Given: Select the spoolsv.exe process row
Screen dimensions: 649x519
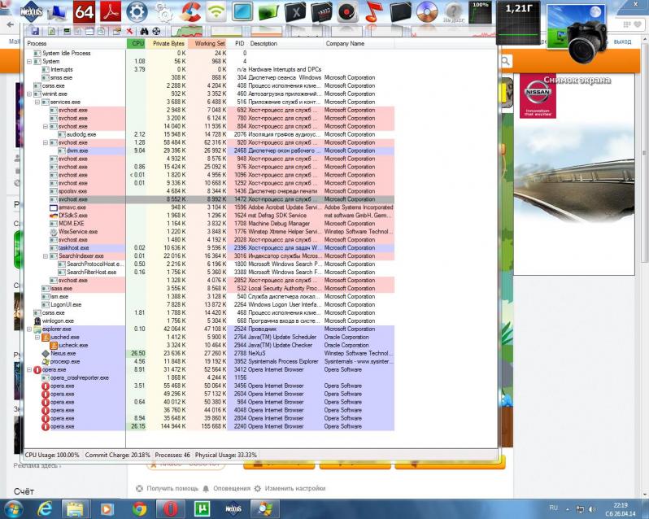Looking at the screenshot, I should (209, 191).
